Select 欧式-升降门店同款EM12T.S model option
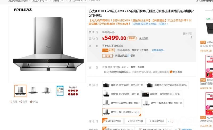Image resolution: width=213 pixels, height=130 pixels. [122, 112]
